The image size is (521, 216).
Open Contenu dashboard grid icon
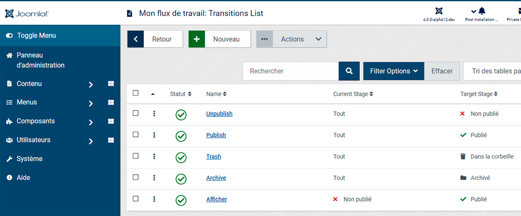click(x=111, y=83)
